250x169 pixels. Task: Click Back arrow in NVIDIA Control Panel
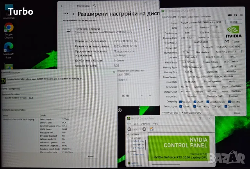coord(129,129)
